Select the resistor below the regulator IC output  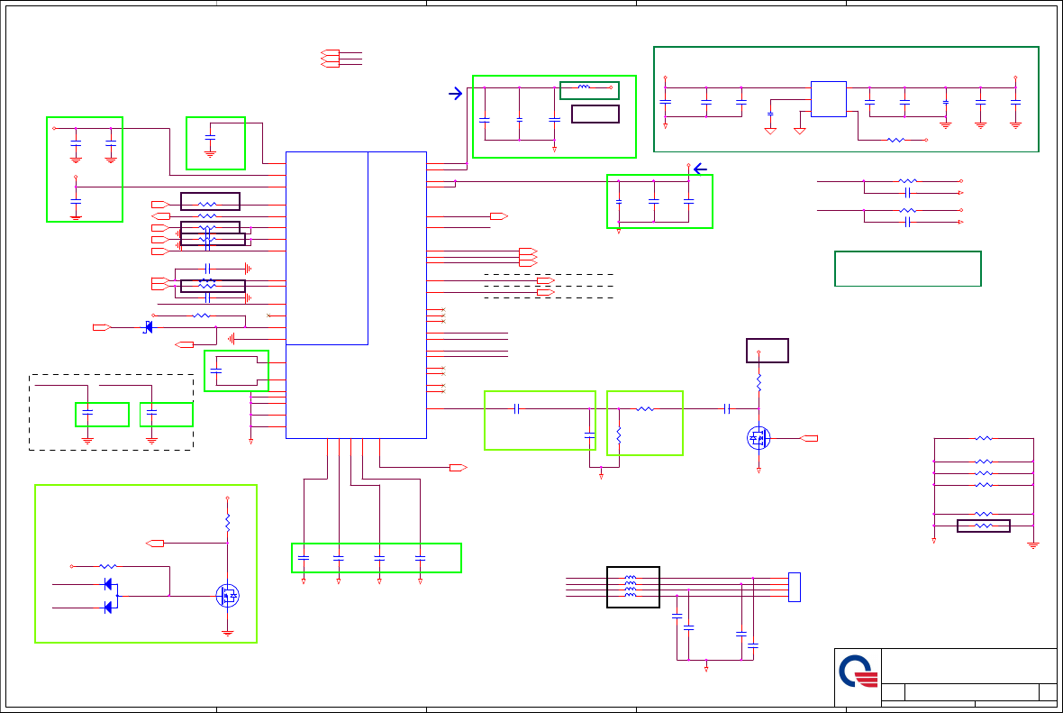(x=896, y=140)
